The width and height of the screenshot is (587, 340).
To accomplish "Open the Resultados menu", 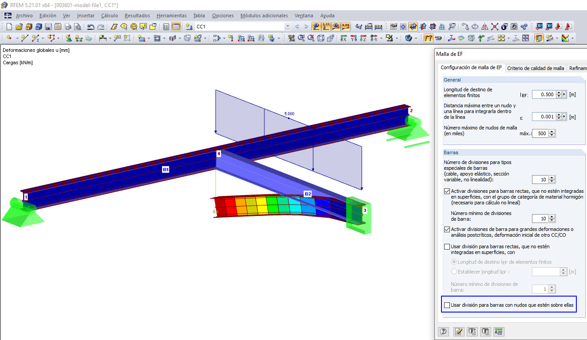I will 137,16.
